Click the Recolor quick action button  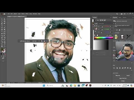(128, 76)
